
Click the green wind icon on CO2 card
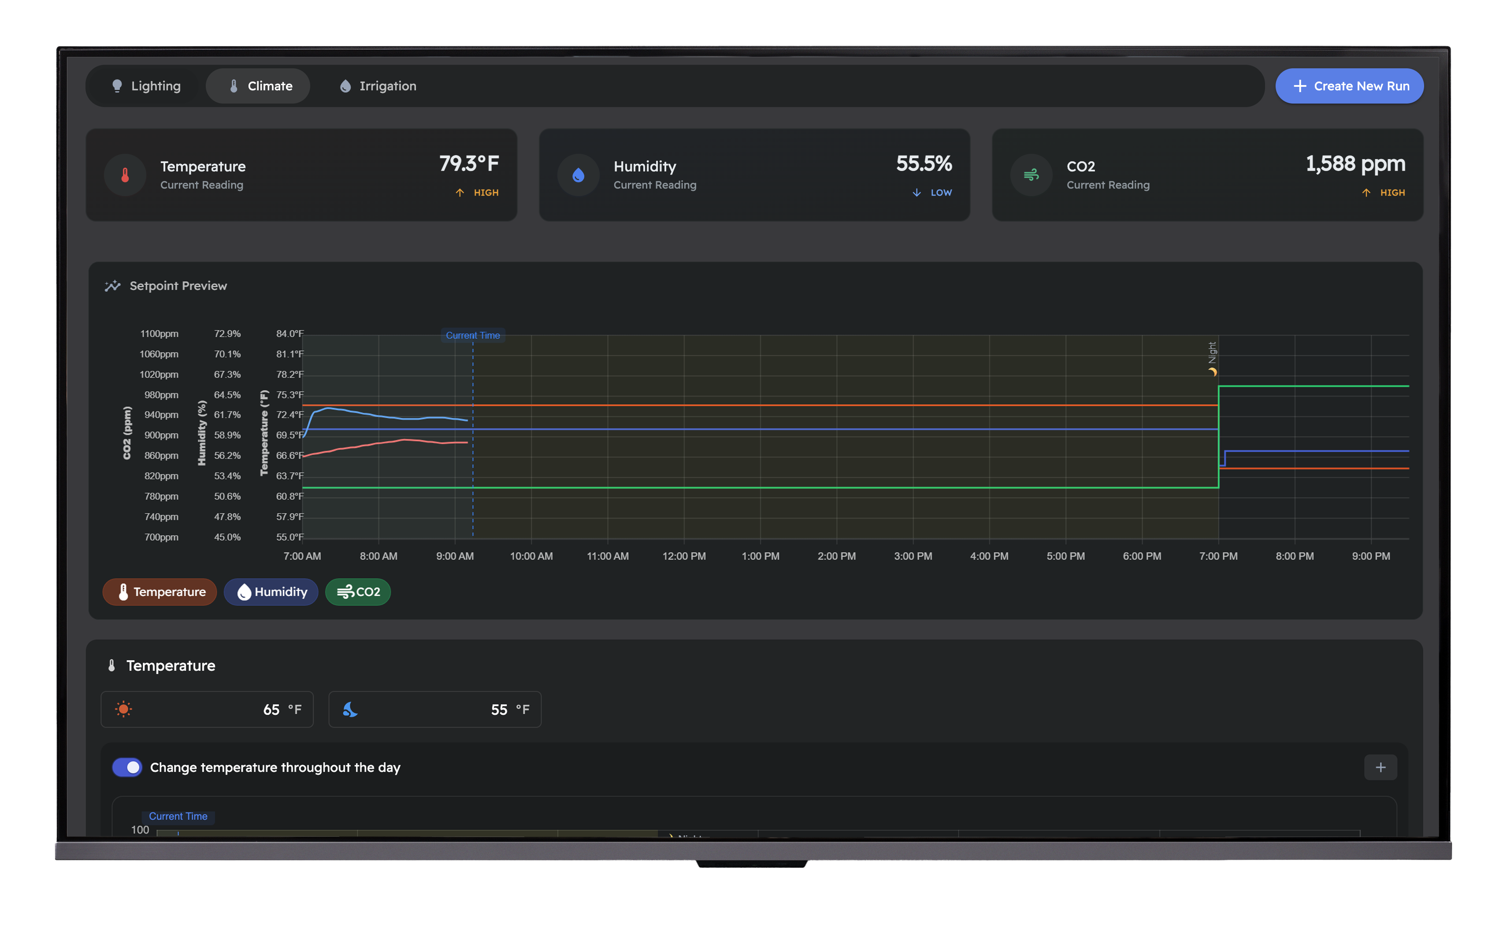tap(1031, 175)
